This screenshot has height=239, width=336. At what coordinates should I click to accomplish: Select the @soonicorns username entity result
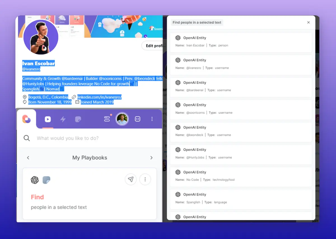coord(241,110)
